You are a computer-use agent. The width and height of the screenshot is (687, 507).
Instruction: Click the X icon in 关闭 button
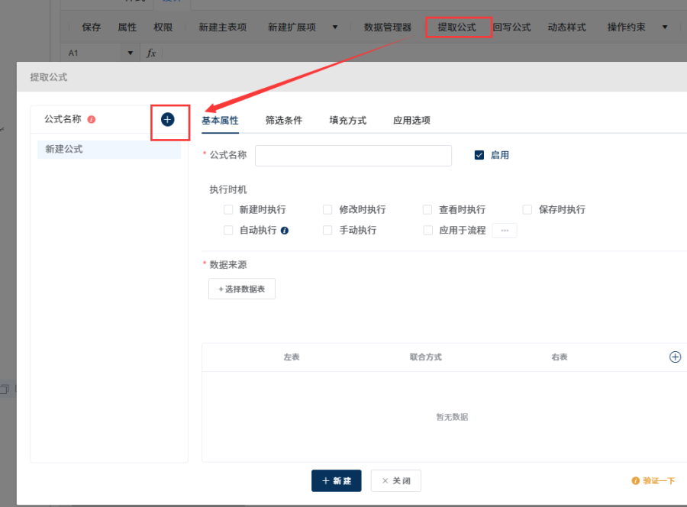point(385,481)
